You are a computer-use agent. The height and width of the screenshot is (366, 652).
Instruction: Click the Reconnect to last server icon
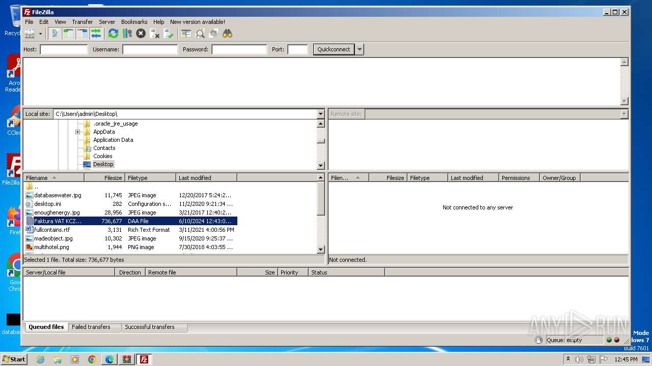point(168,34)
